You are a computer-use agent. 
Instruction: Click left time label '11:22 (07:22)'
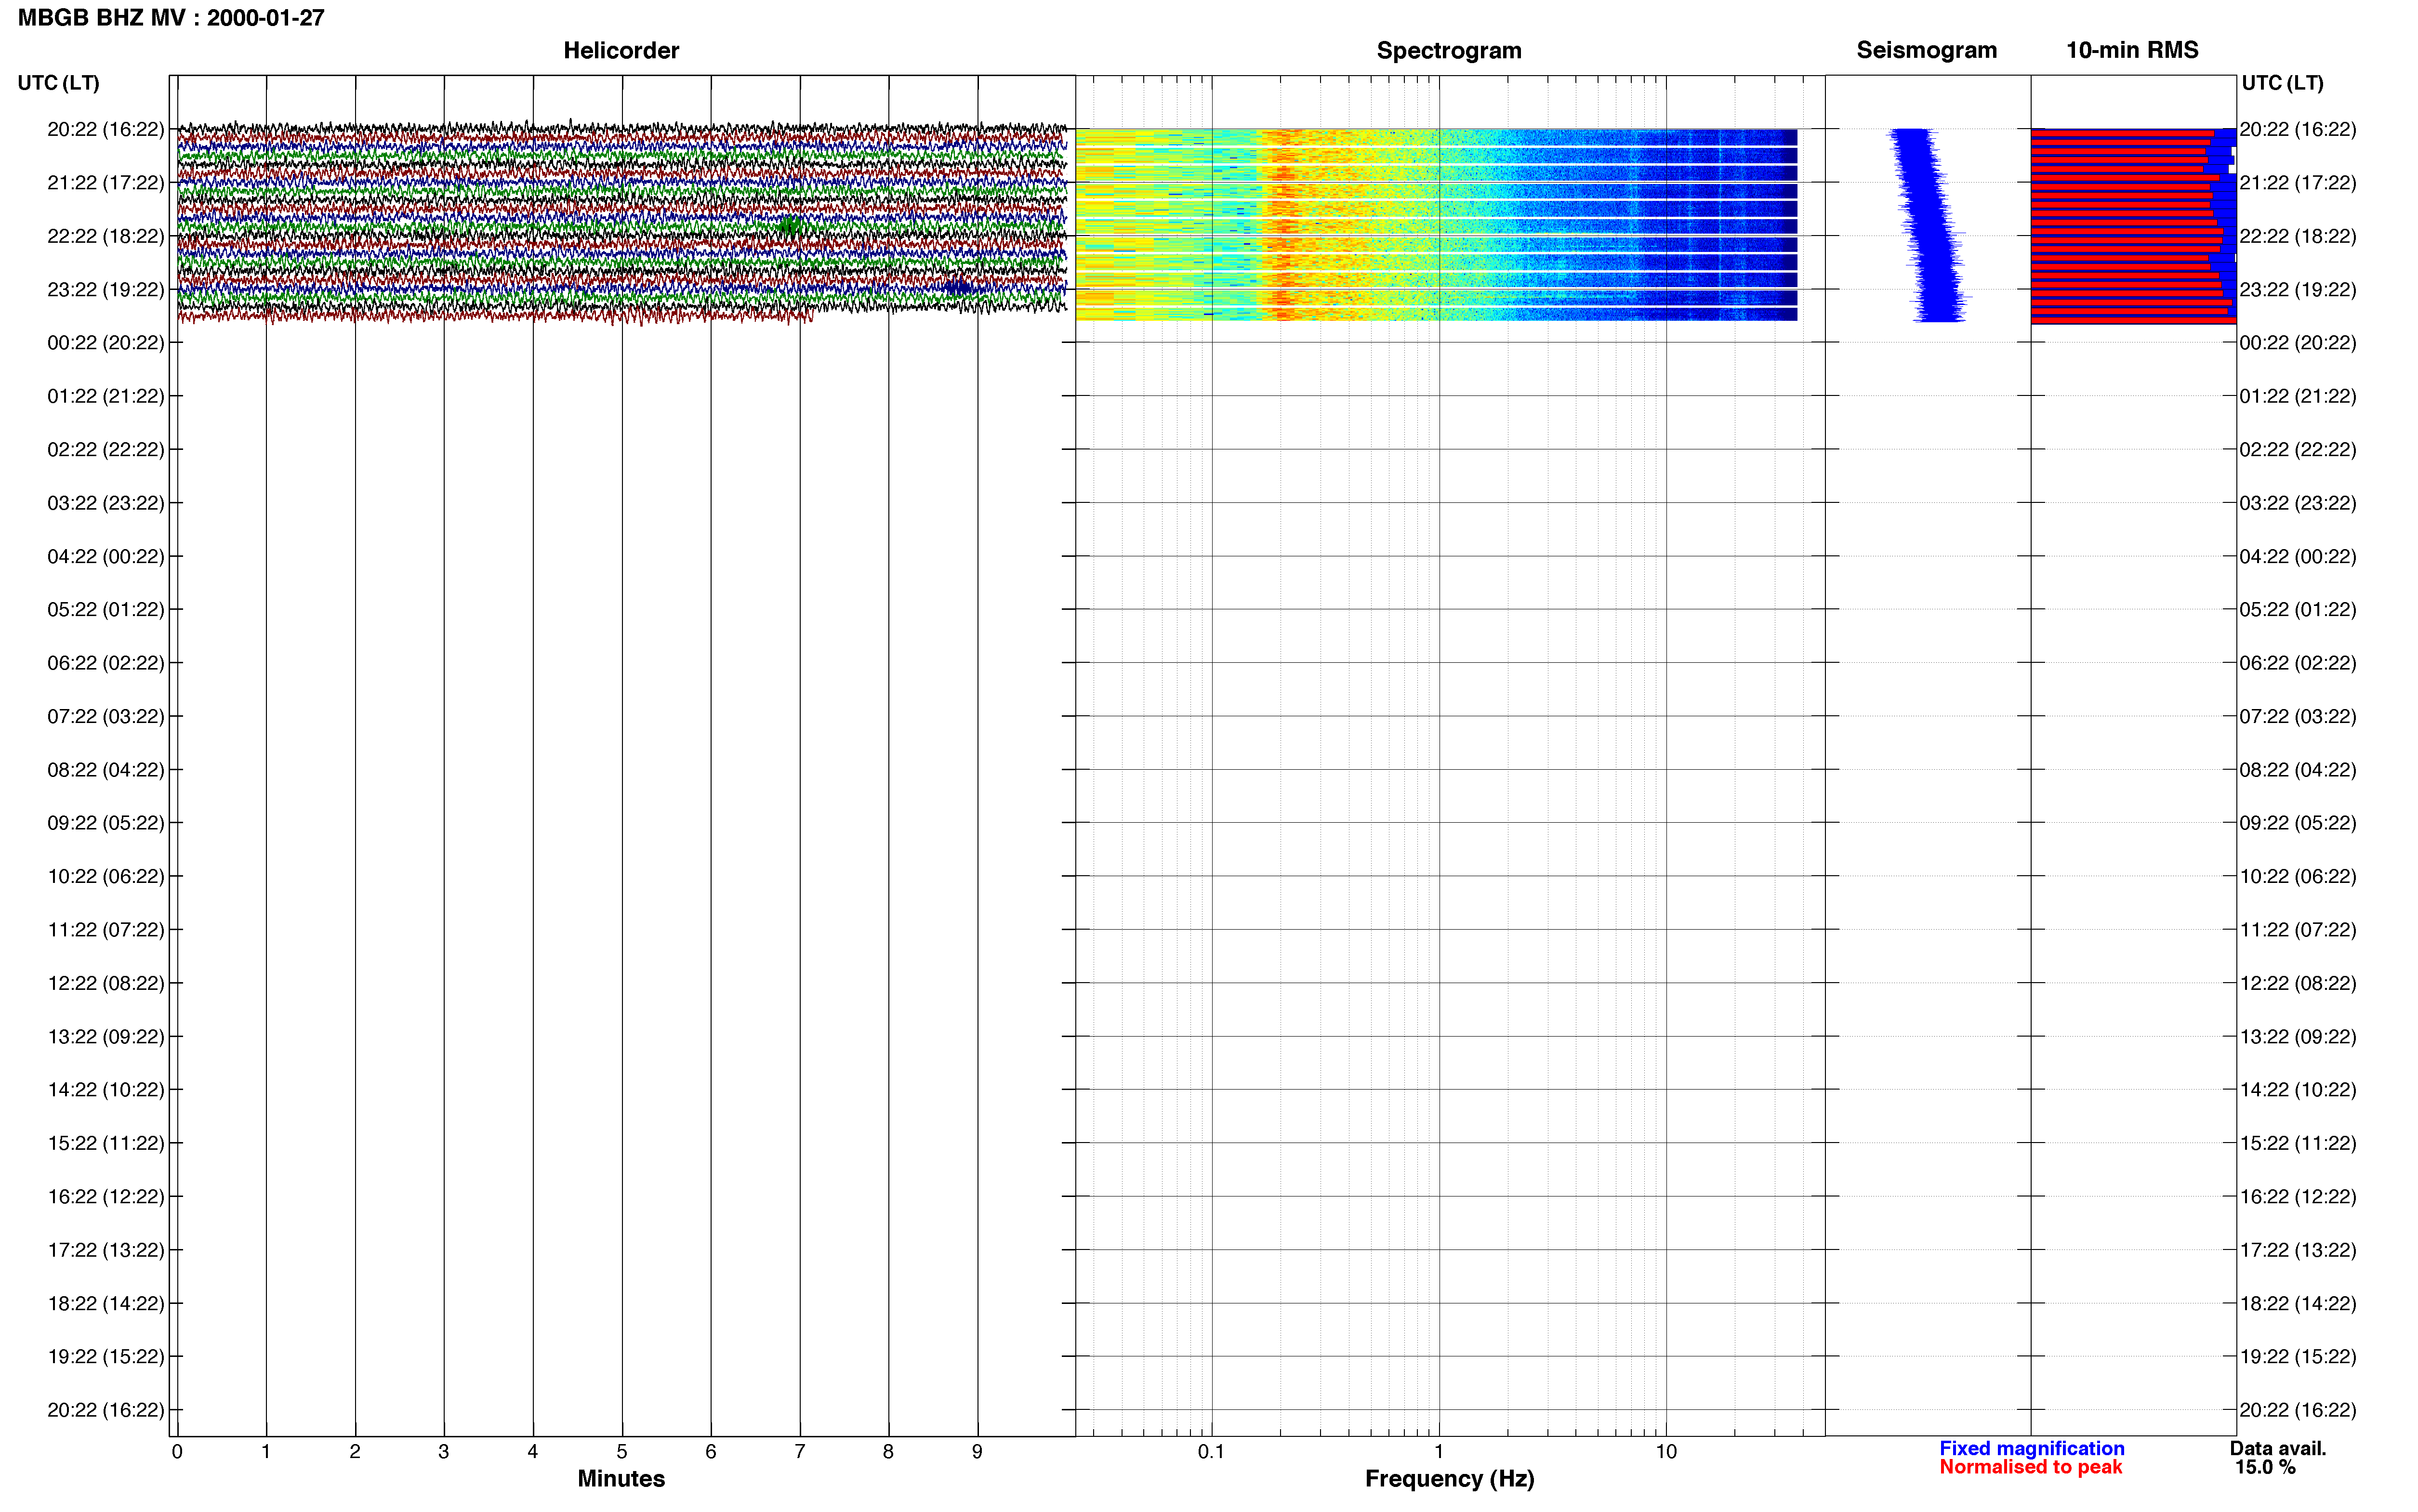tap(106, 929)
